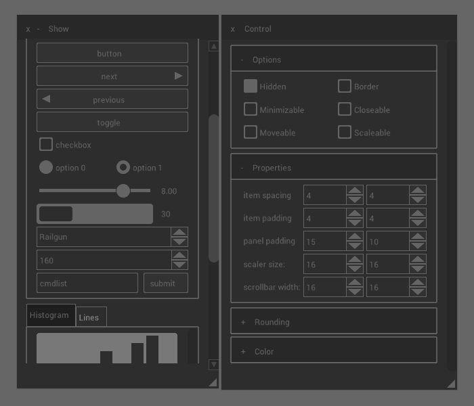This screenshot has height=406, width=474.
Task: Click first scrollbar width field
Action: point(325,287)
